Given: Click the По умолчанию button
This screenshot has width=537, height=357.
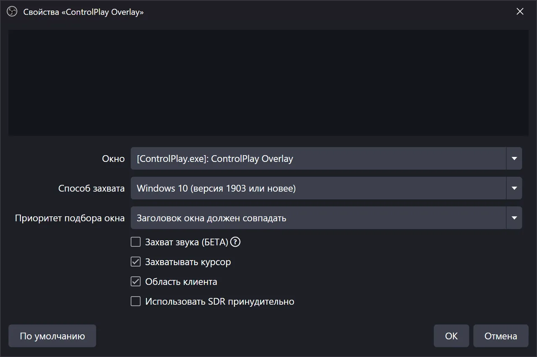Looking at the screenshot, I should [x=52, y=336].
